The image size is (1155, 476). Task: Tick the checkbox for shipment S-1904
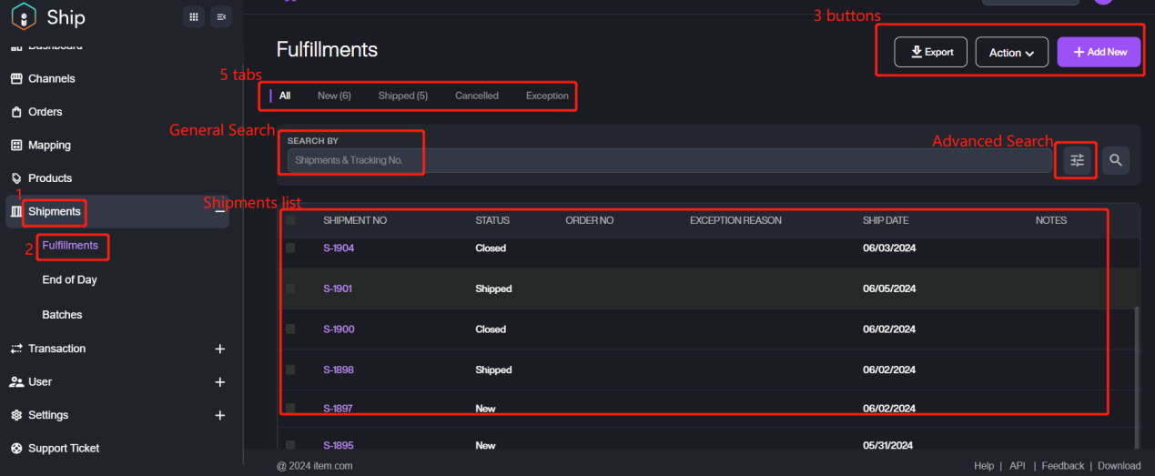click(290, 248)
